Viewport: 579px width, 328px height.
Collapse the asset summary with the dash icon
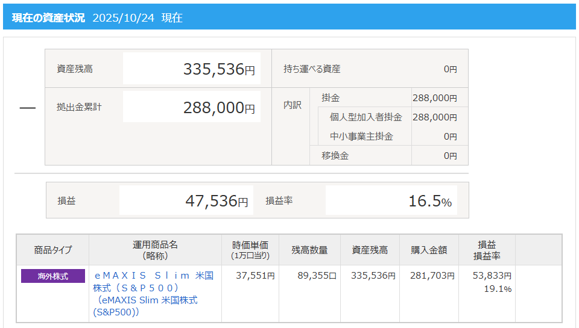pos(28,108)
